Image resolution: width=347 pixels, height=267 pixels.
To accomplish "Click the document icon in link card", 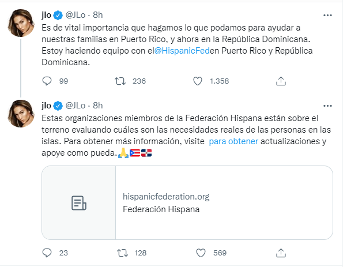I will [x=79, y=203].
